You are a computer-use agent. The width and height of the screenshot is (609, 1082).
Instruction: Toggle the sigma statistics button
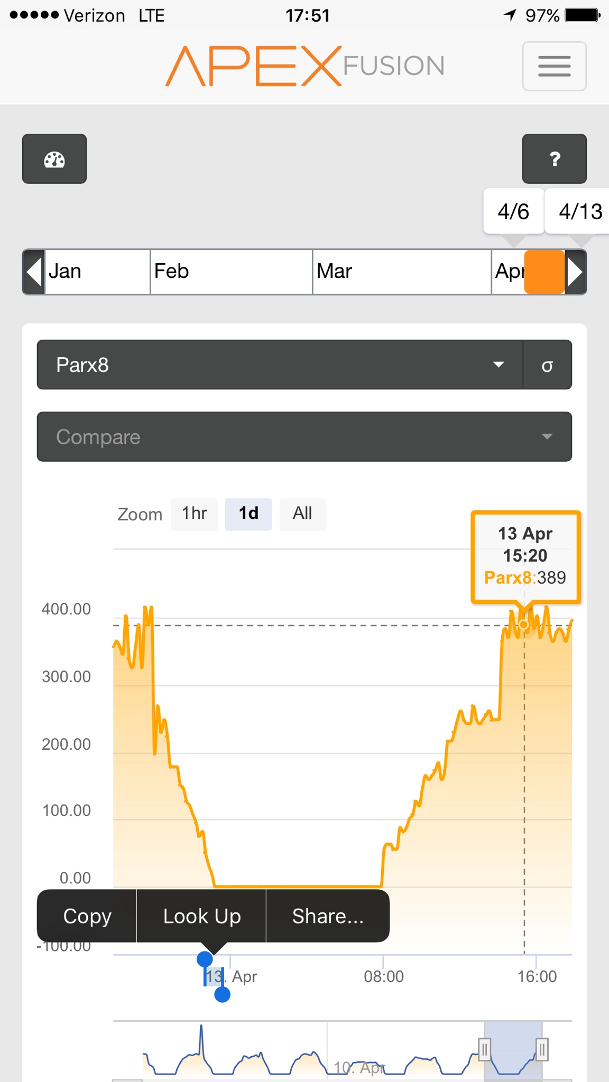coord(547,365)
